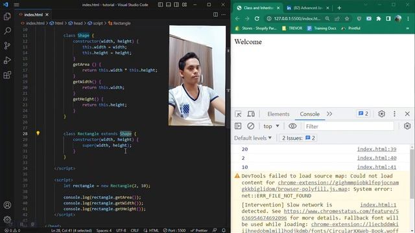The image size is (415, 233).
Task: Open the script breadcrumb dropdown
Action: pyautogui.click(x=95, y=23)
